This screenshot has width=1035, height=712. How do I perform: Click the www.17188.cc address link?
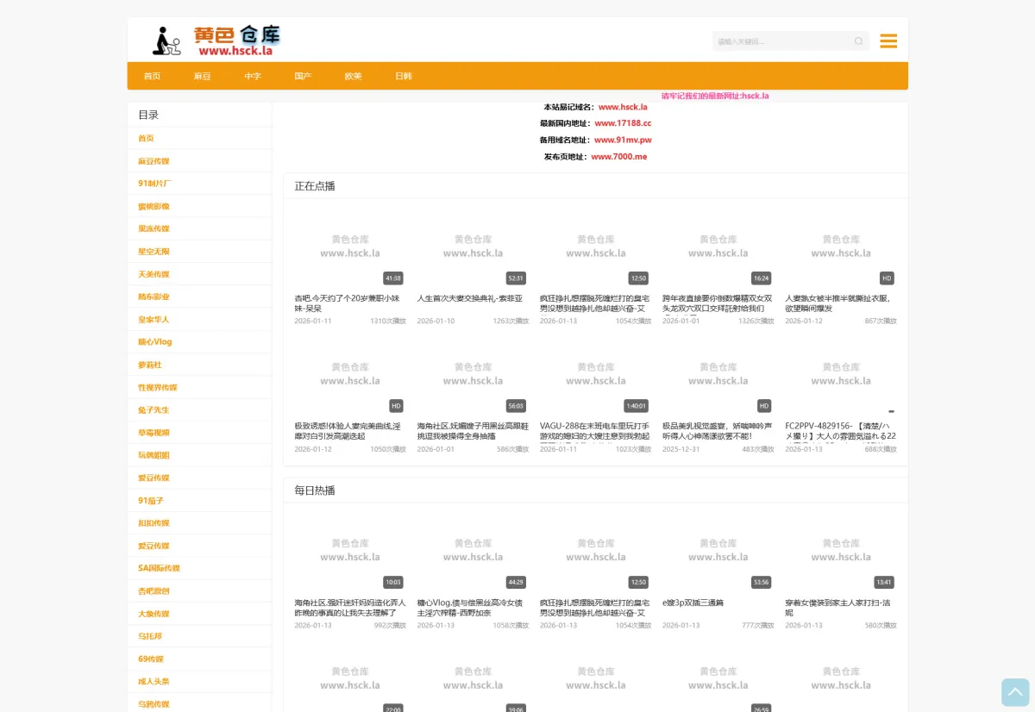(x=623, y=123)
